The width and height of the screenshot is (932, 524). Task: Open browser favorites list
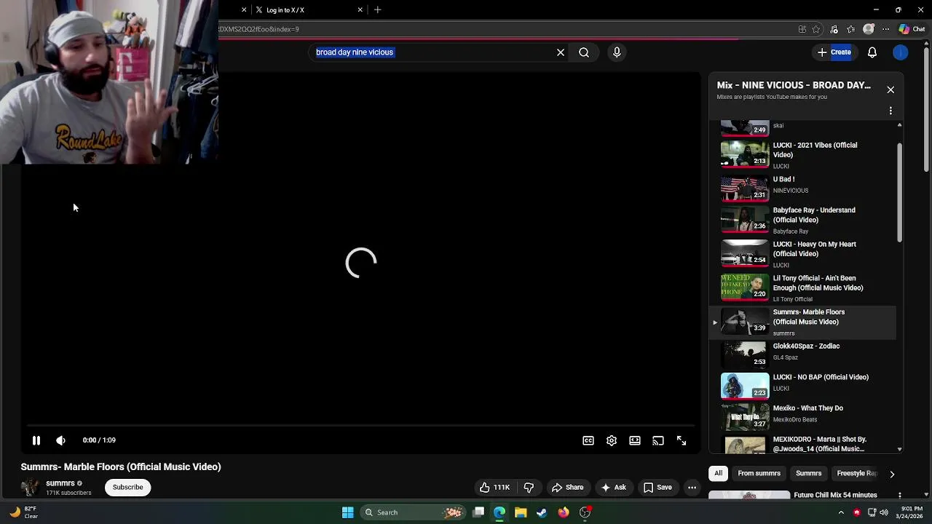coord(851,29)
